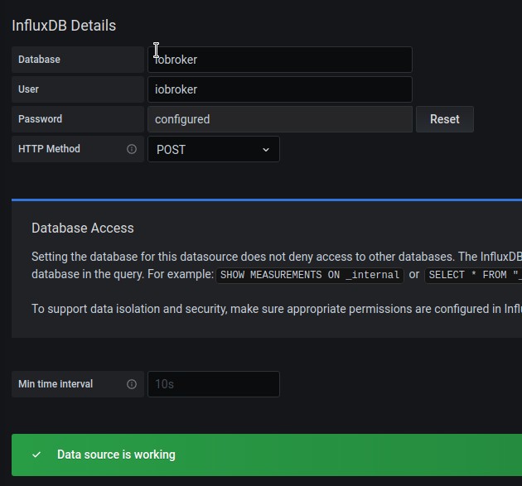Click the Data source is working message

(116, 455)
